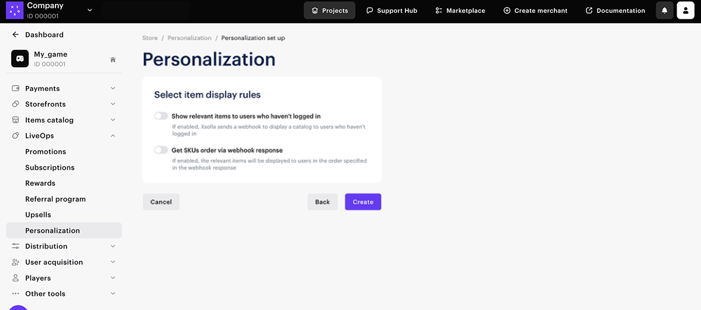Select Referral program in sidebar
This screenshot has height=310, width=701.
click(x=55, y=199)
